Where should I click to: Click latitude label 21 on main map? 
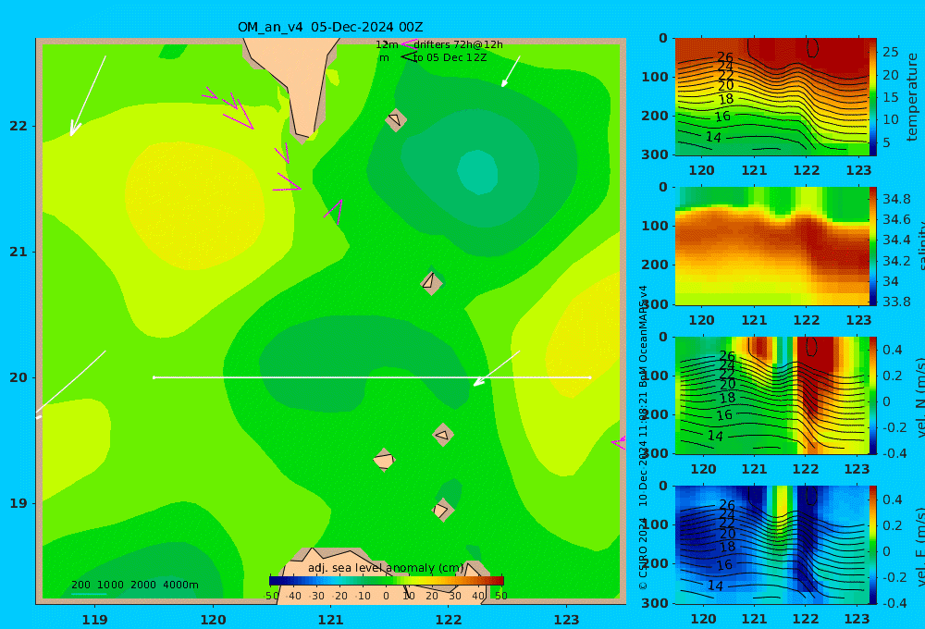[x=18, y=252]
